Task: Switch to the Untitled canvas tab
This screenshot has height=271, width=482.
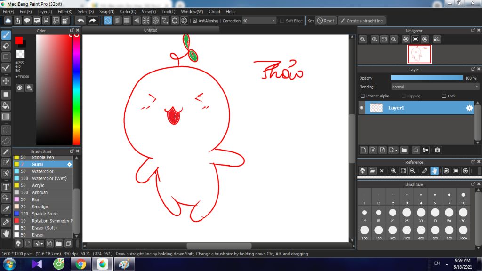Action: pyautogui.click(x=151, y=30)
